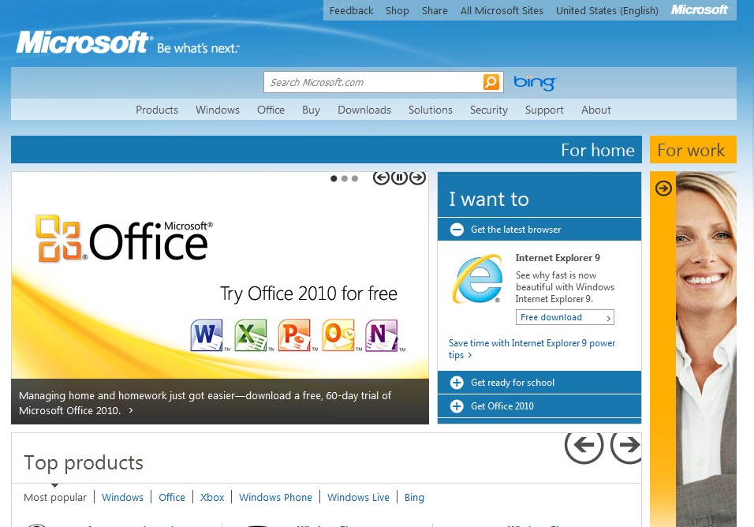This screenshot has height=527, width=754.
Task: Click the small Microsoft logo in top bar
Action: click(x=700, y=10)
